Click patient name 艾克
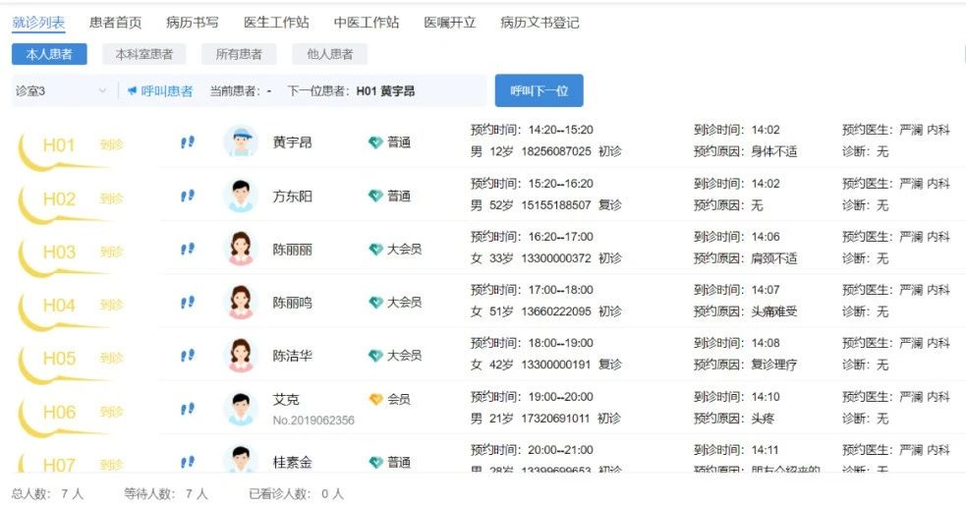The height and width of the screenshot is (507, 966). coord(284,400)
